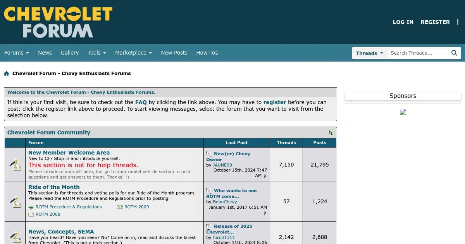View BobnChevy's user profile

coord(225,202)
